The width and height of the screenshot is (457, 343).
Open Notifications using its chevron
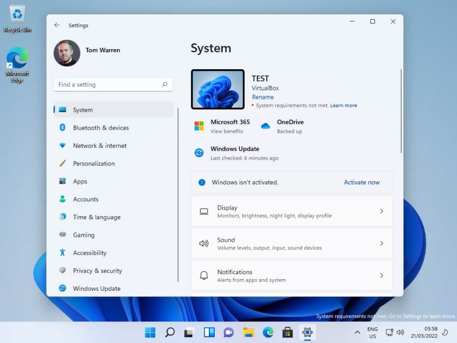point(382,275)
